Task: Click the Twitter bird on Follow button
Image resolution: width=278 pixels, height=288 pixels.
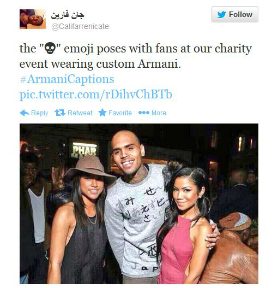Action: (221, 15)
